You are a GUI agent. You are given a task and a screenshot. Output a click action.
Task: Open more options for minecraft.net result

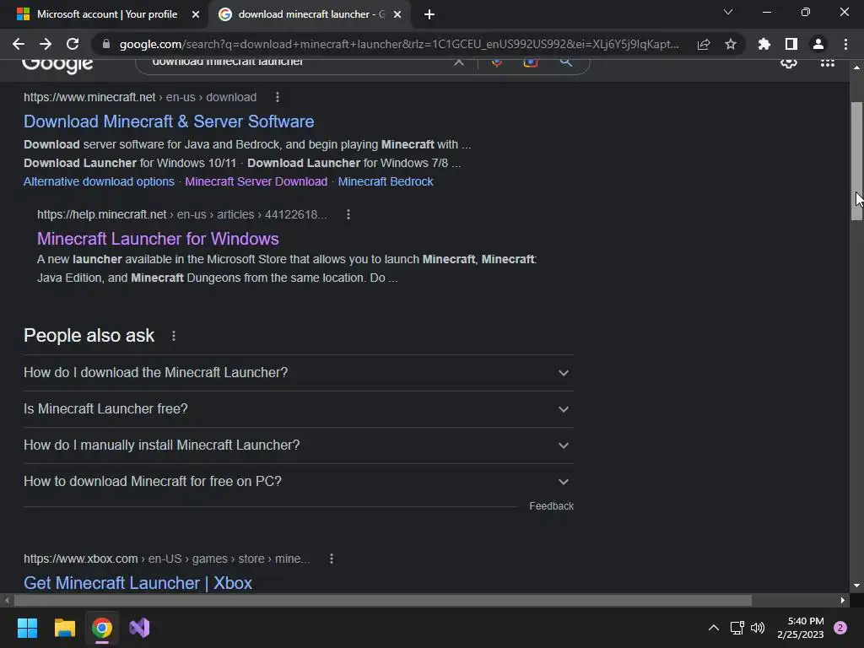click(x=277, y=97)
